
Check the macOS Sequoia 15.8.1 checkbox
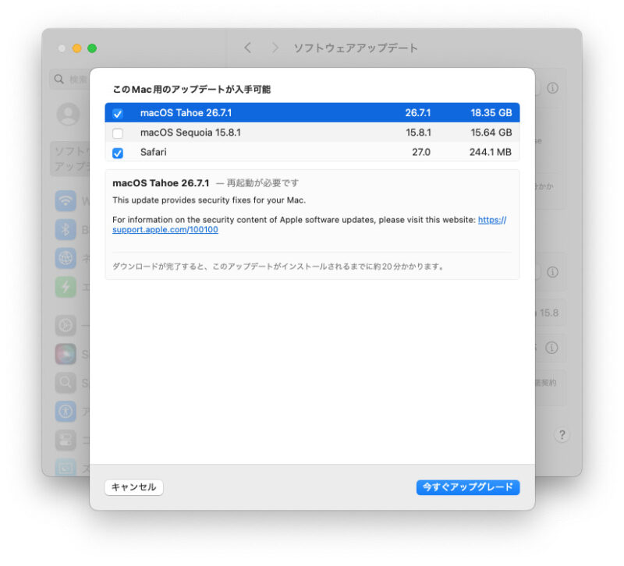(x=118, y=133)
